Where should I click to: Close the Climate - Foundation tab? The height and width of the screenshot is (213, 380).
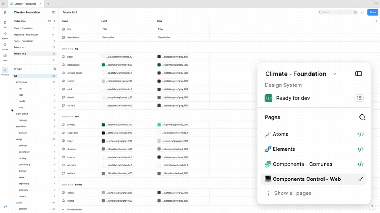pyautogui.click(x=41, y=4)
